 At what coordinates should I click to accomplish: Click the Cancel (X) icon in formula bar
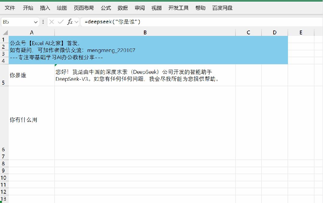pos(51,22)
